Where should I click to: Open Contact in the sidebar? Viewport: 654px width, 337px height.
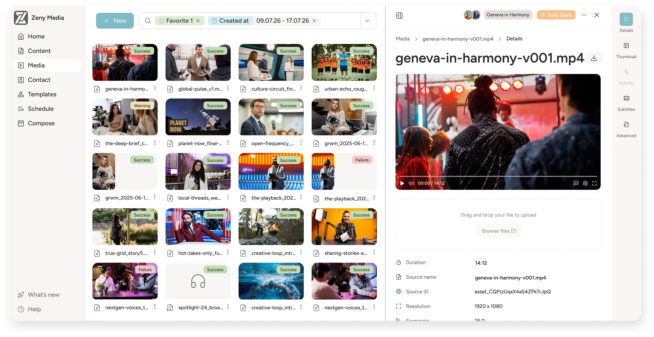47,80
